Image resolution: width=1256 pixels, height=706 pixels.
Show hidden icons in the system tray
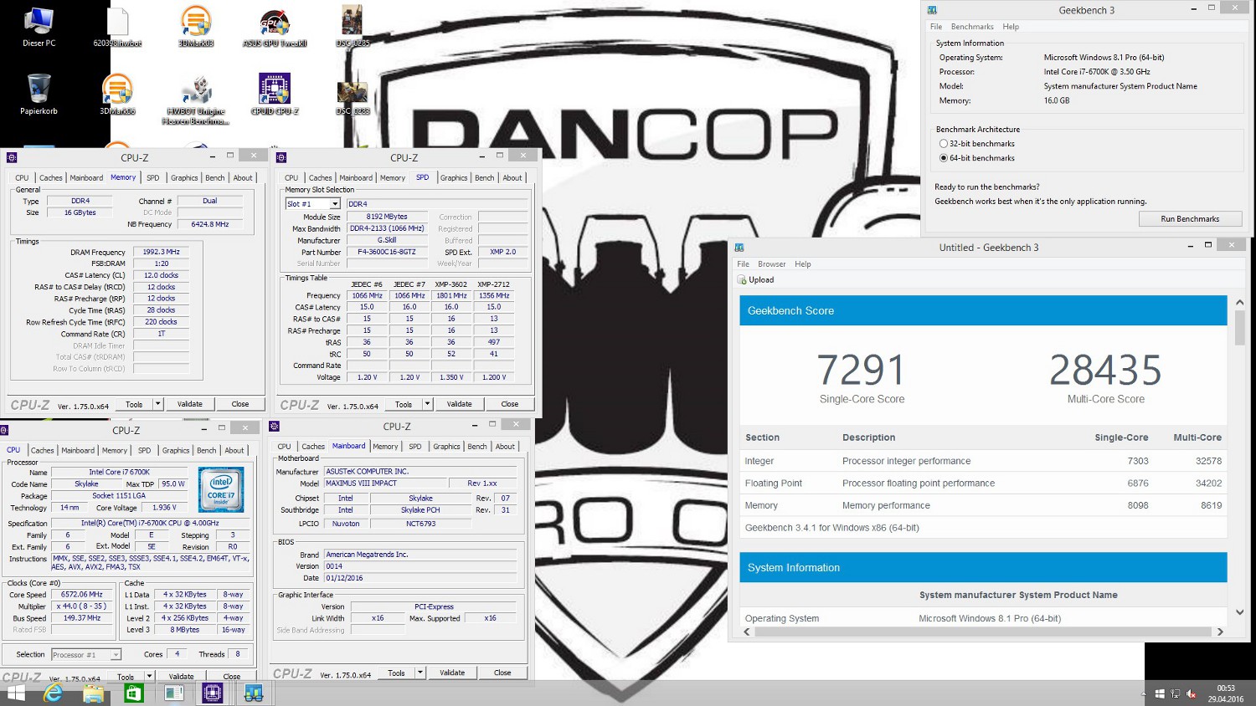click(x=1144, y=694)
